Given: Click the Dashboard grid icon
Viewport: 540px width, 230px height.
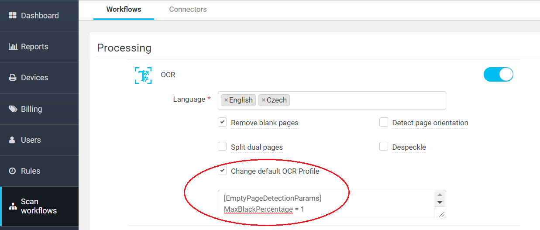Looking at the screenshot, I should [13, 16].
